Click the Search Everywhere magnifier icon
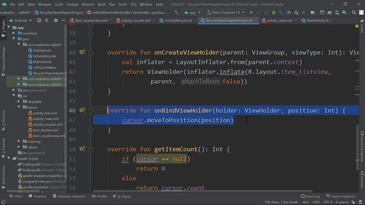The height and width of the screenshot is (205, 365). tap(354, 13)
